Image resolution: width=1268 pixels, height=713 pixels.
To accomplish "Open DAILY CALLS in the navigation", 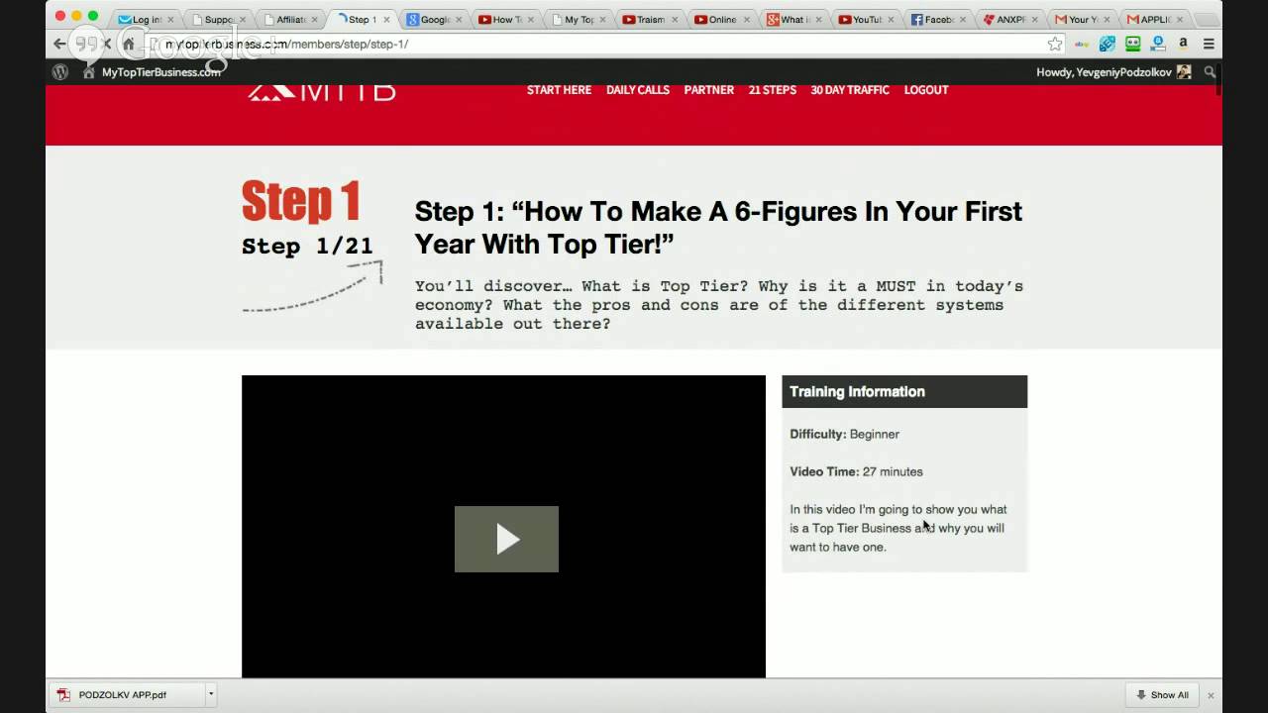I will (638, 90).
